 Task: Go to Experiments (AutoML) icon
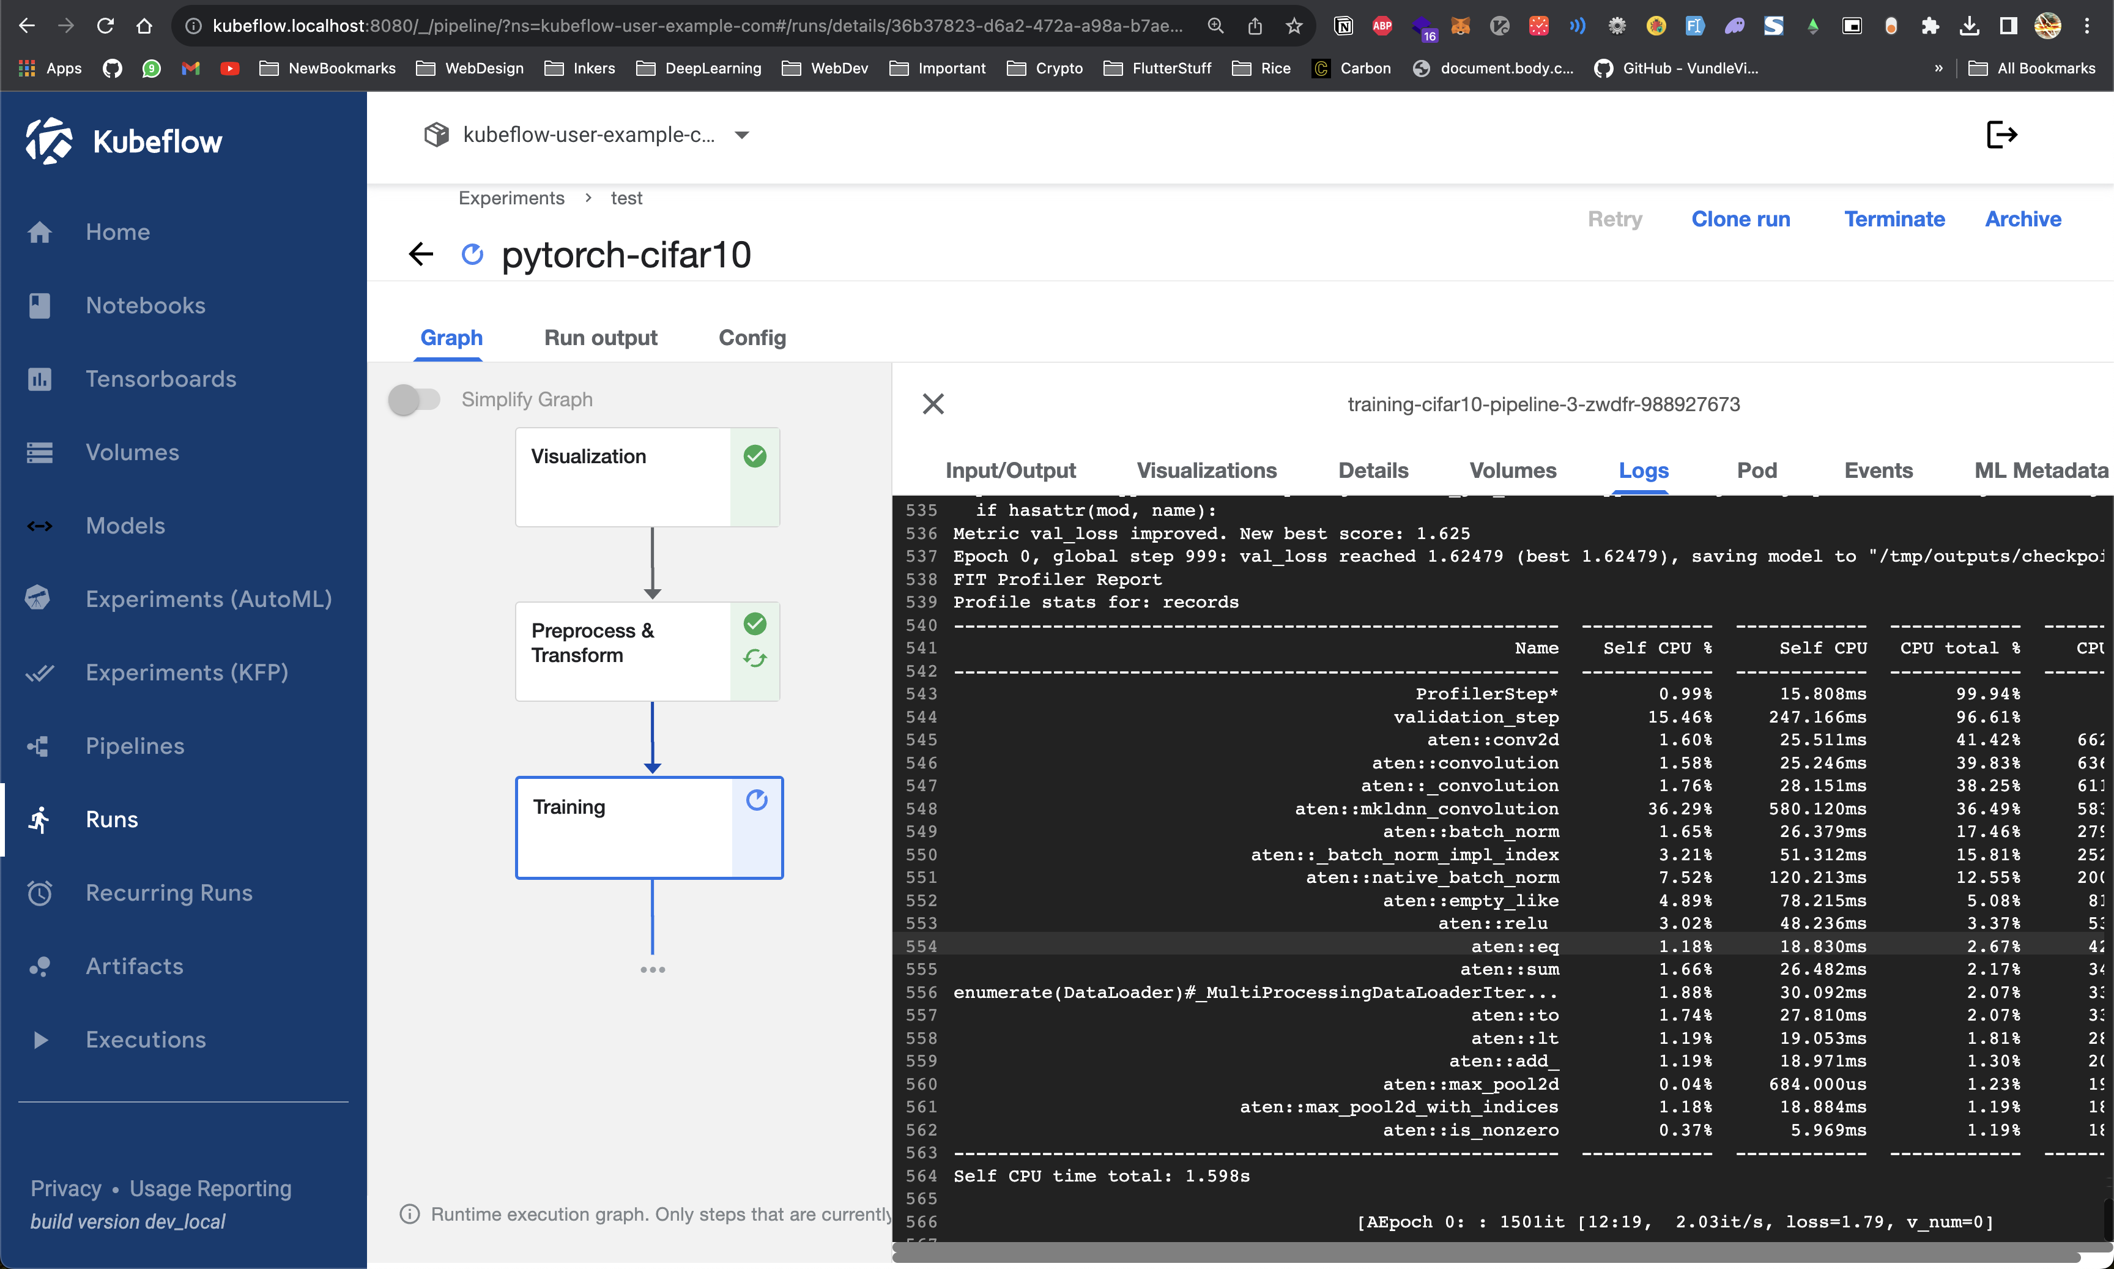pos(37,598)
